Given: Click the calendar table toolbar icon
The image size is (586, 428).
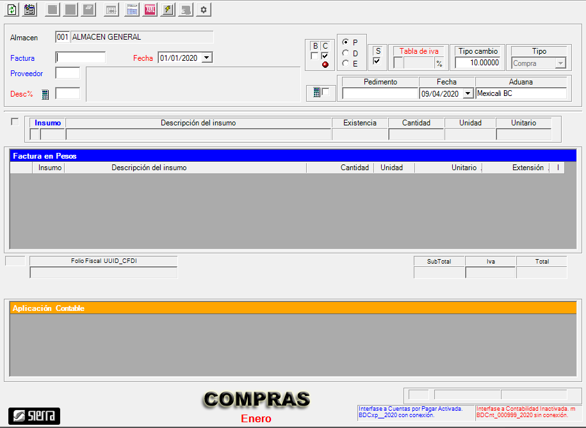Looking at the screenshot, I should coord(131,10).
